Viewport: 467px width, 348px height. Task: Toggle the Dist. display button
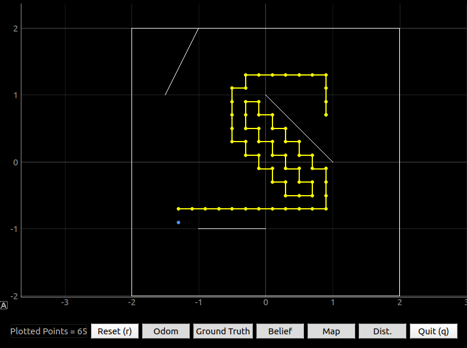pos(383,331)
